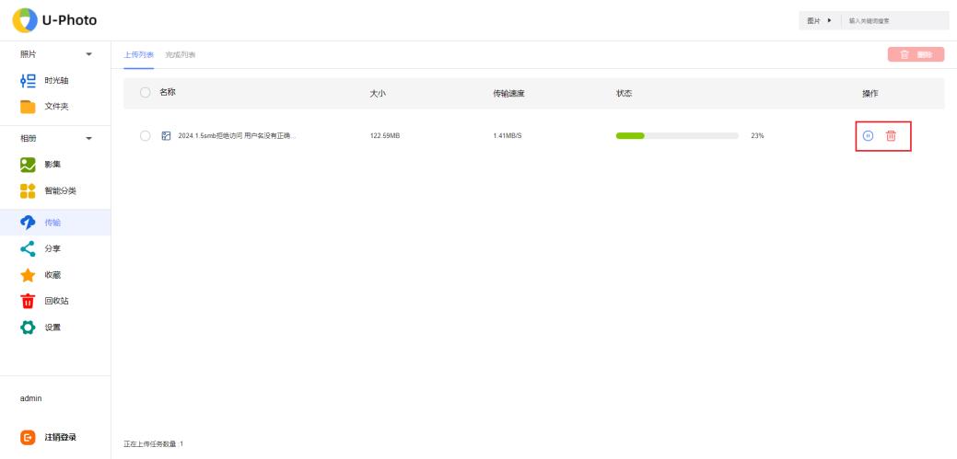Pause the uploading file transfer
This screenshot has height=459, width=957.
pos(868,136)
